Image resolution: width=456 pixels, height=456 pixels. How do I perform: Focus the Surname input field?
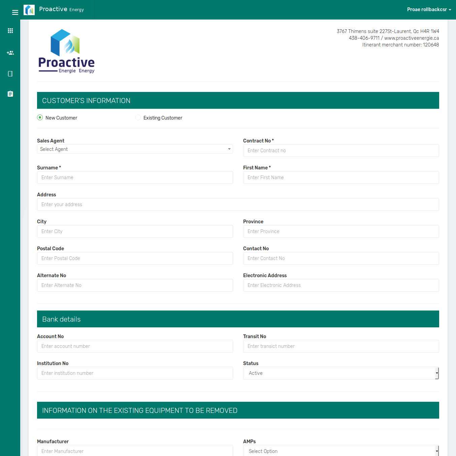(x=135, y=177)
